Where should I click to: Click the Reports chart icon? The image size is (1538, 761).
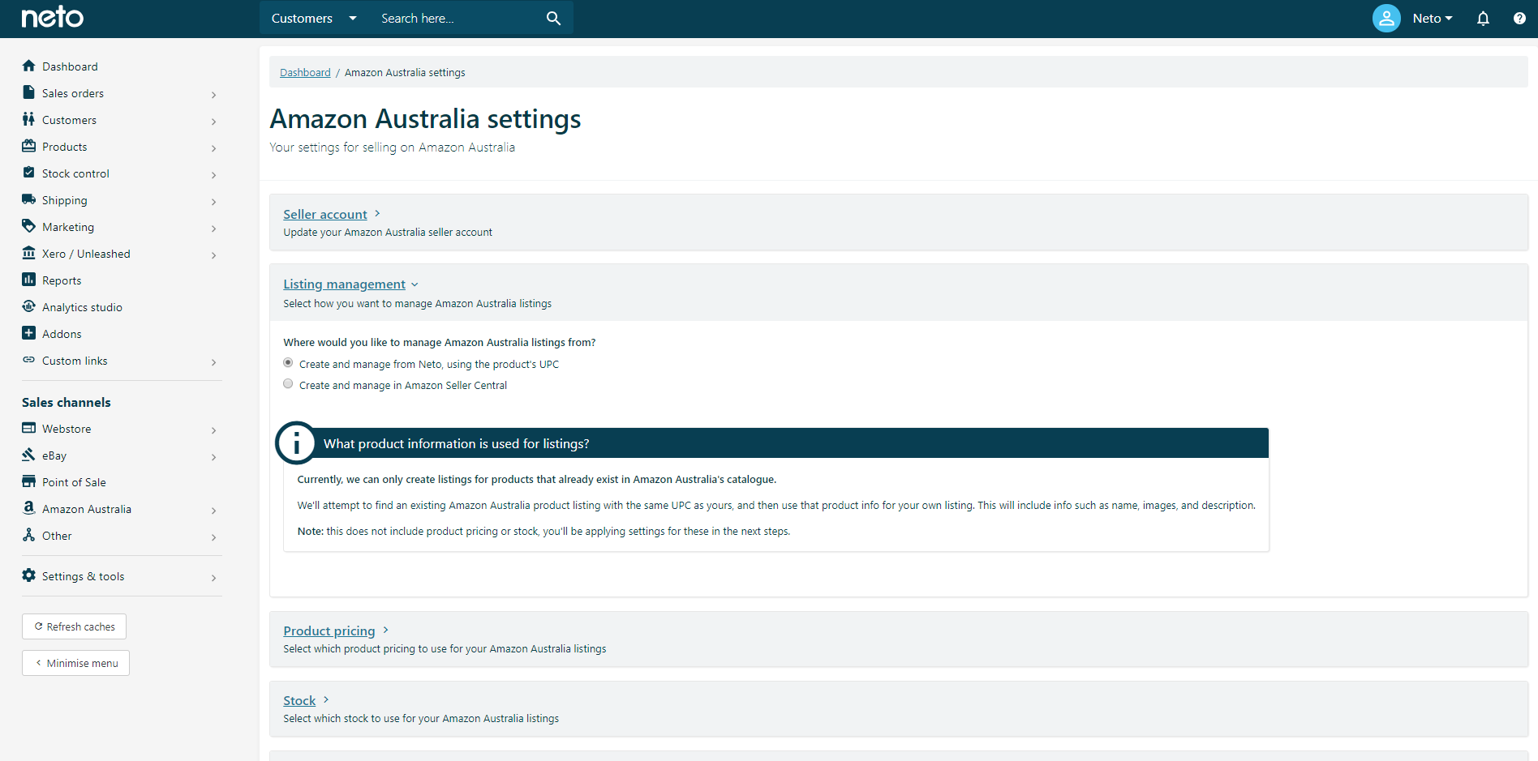click(x=29, y=280)
